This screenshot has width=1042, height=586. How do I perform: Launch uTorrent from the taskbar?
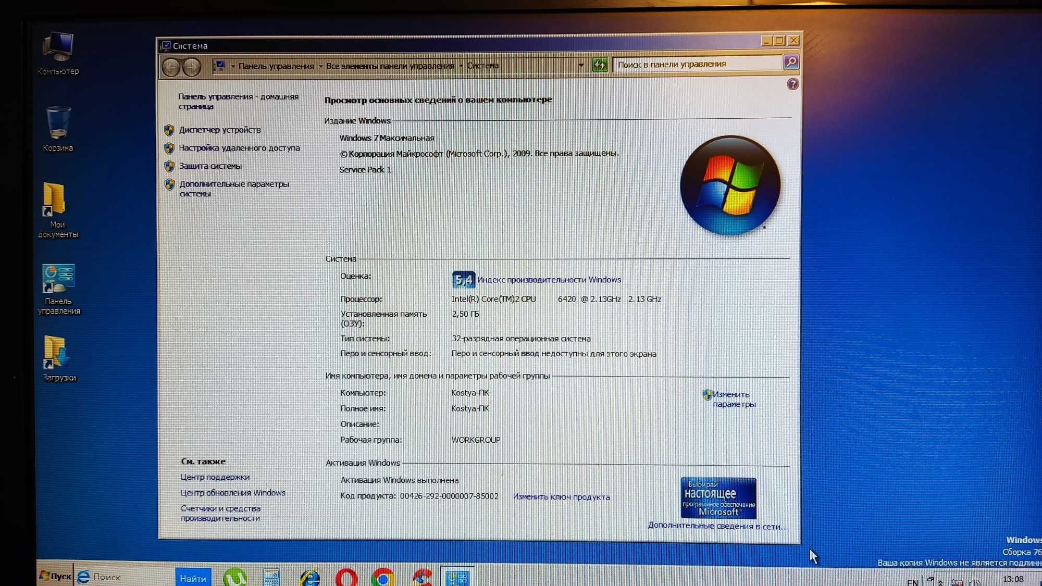235,577
